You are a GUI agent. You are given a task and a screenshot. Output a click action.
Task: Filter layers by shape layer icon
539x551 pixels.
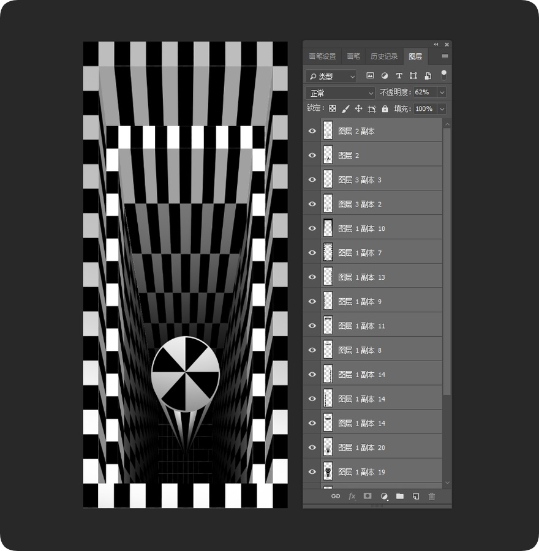[413, 75]
